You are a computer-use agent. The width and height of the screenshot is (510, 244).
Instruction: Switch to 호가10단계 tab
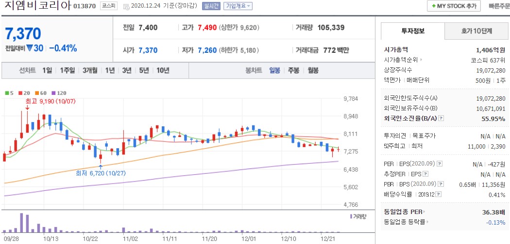click(476, 31)
